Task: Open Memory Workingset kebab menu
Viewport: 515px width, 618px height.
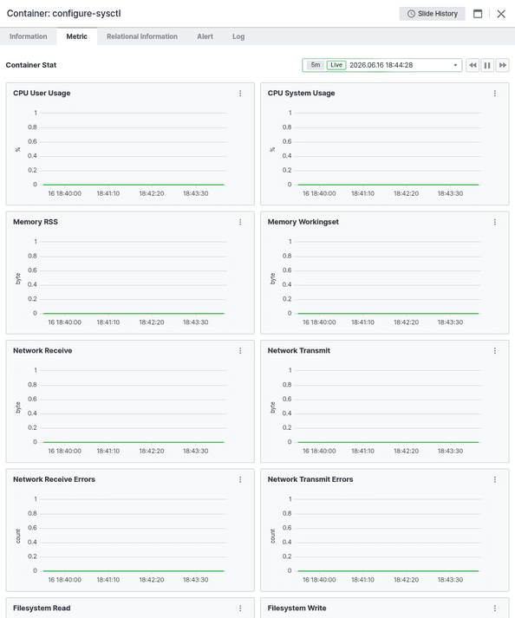Action: point(495,222)
